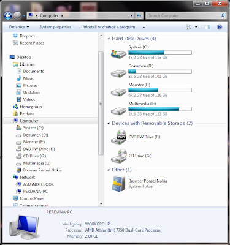Collapse Devices with Removable Storage group
The image size is (230, 245).
[x=109, y=123]
